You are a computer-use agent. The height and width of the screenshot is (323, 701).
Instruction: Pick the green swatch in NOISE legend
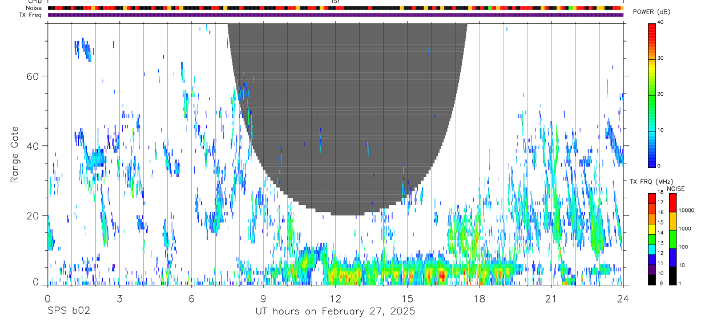tap(672, 239)
